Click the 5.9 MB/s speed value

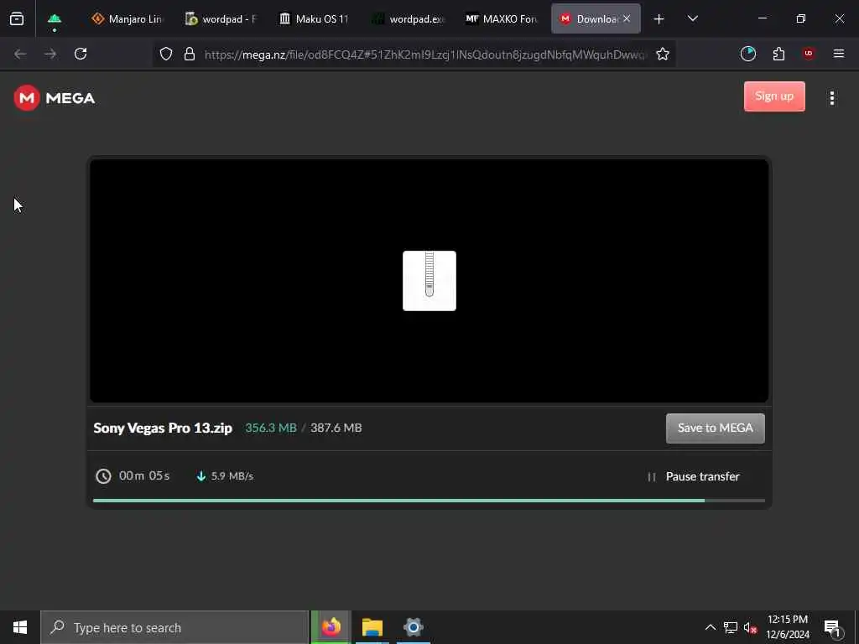(232, 476)
